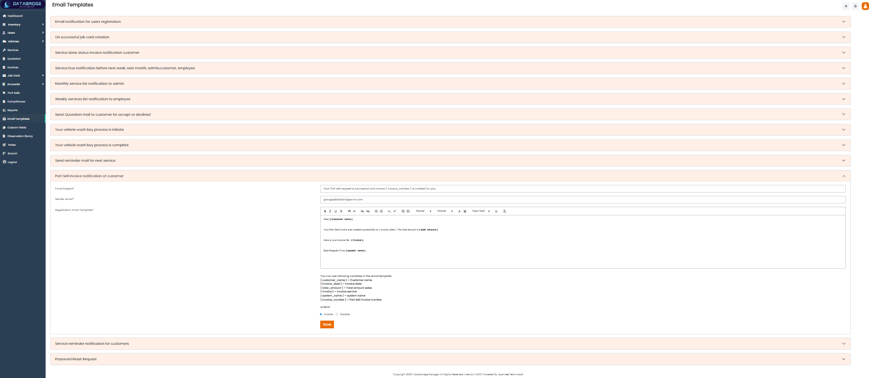This screenshot has width=875, height=378.
Task: Expand Service Due notification template
Action: (x=450, y=68)
